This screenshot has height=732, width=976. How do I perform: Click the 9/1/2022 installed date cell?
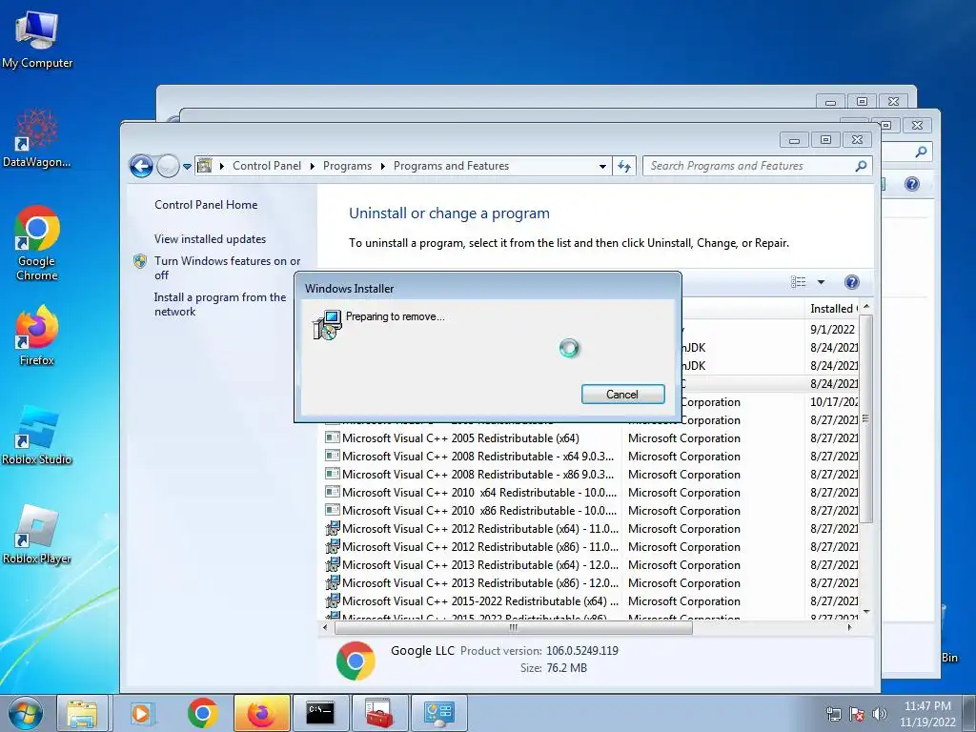[x=832, y=329]
